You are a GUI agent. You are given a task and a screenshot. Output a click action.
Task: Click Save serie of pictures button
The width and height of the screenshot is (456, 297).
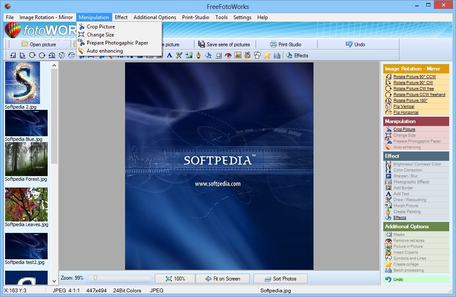[x=224, y=45]
